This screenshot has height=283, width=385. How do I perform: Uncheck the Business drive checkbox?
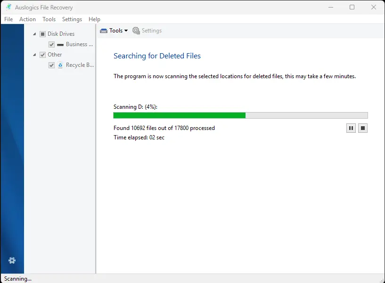pos(51,44)
